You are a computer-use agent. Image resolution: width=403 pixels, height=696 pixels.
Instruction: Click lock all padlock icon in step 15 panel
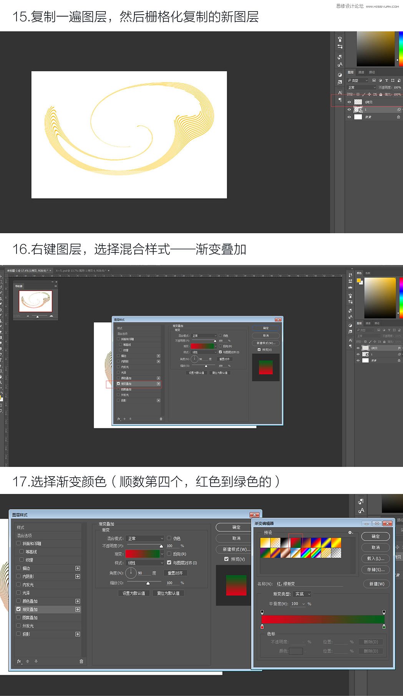[381, 94]
